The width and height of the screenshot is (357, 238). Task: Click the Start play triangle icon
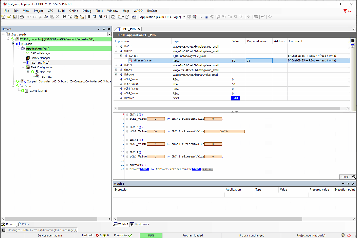pos(201,17)
